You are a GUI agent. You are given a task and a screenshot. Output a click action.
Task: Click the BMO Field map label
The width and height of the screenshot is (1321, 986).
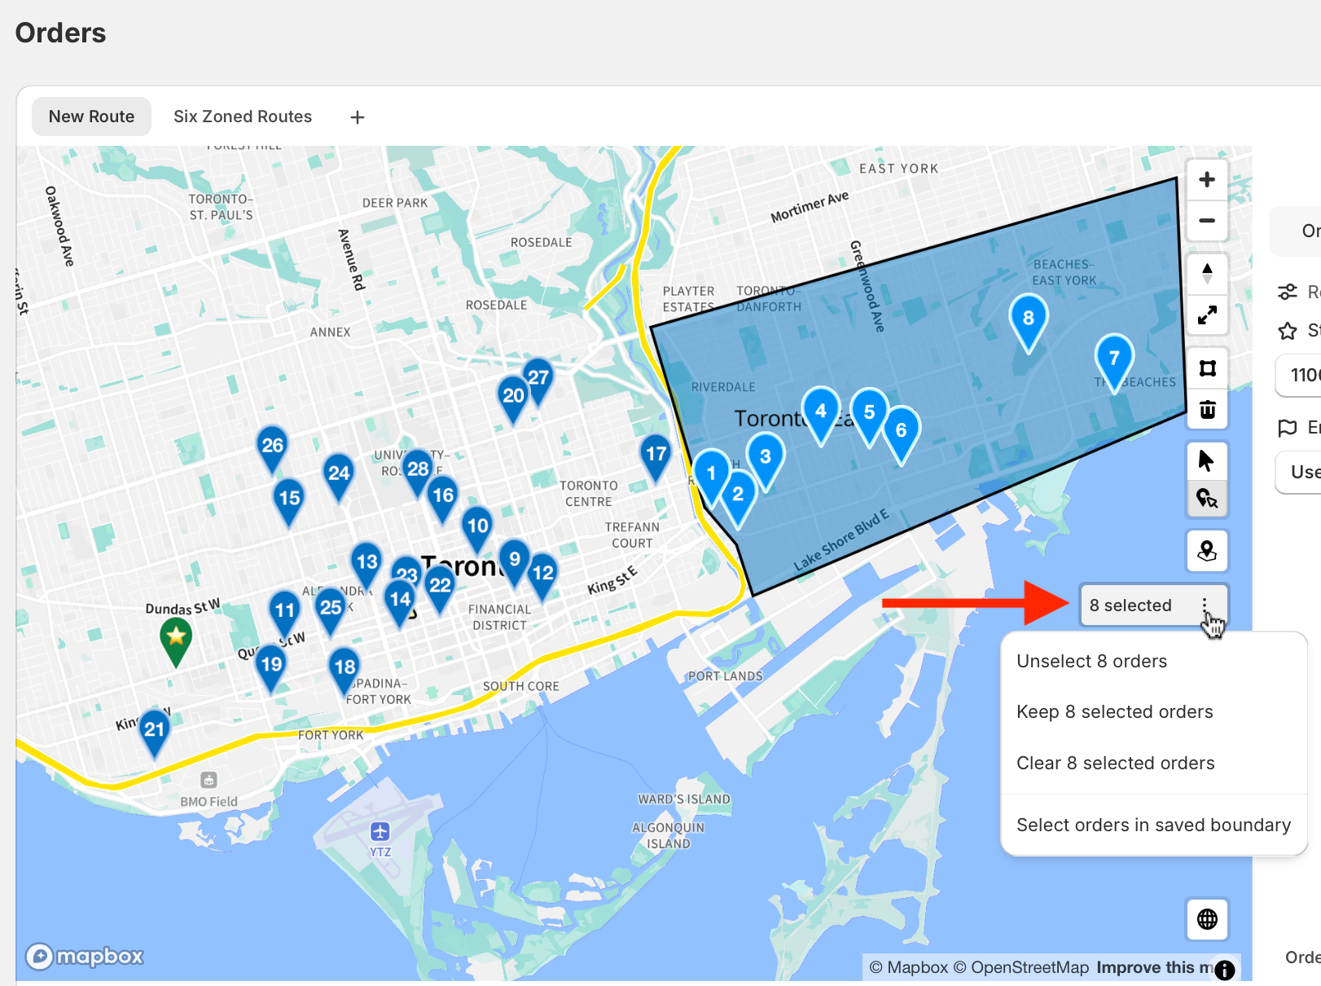209,802
